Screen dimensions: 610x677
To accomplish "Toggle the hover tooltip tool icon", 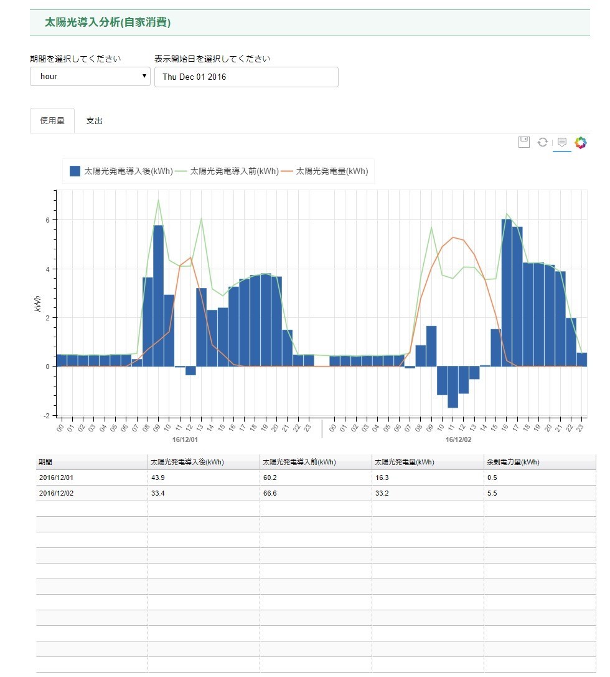I will pyautogui.click(x=561, y=142).
